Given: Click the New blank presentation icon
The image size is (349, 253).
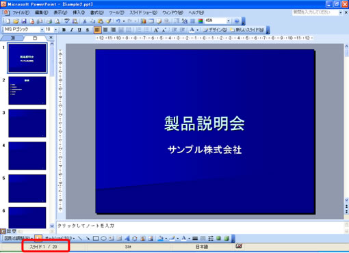Looking at the screenshot, I should [x=8, y=21].
